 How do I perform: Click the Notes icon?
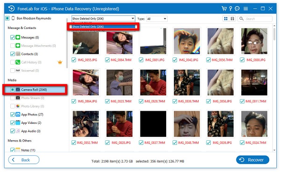point(18,150)
